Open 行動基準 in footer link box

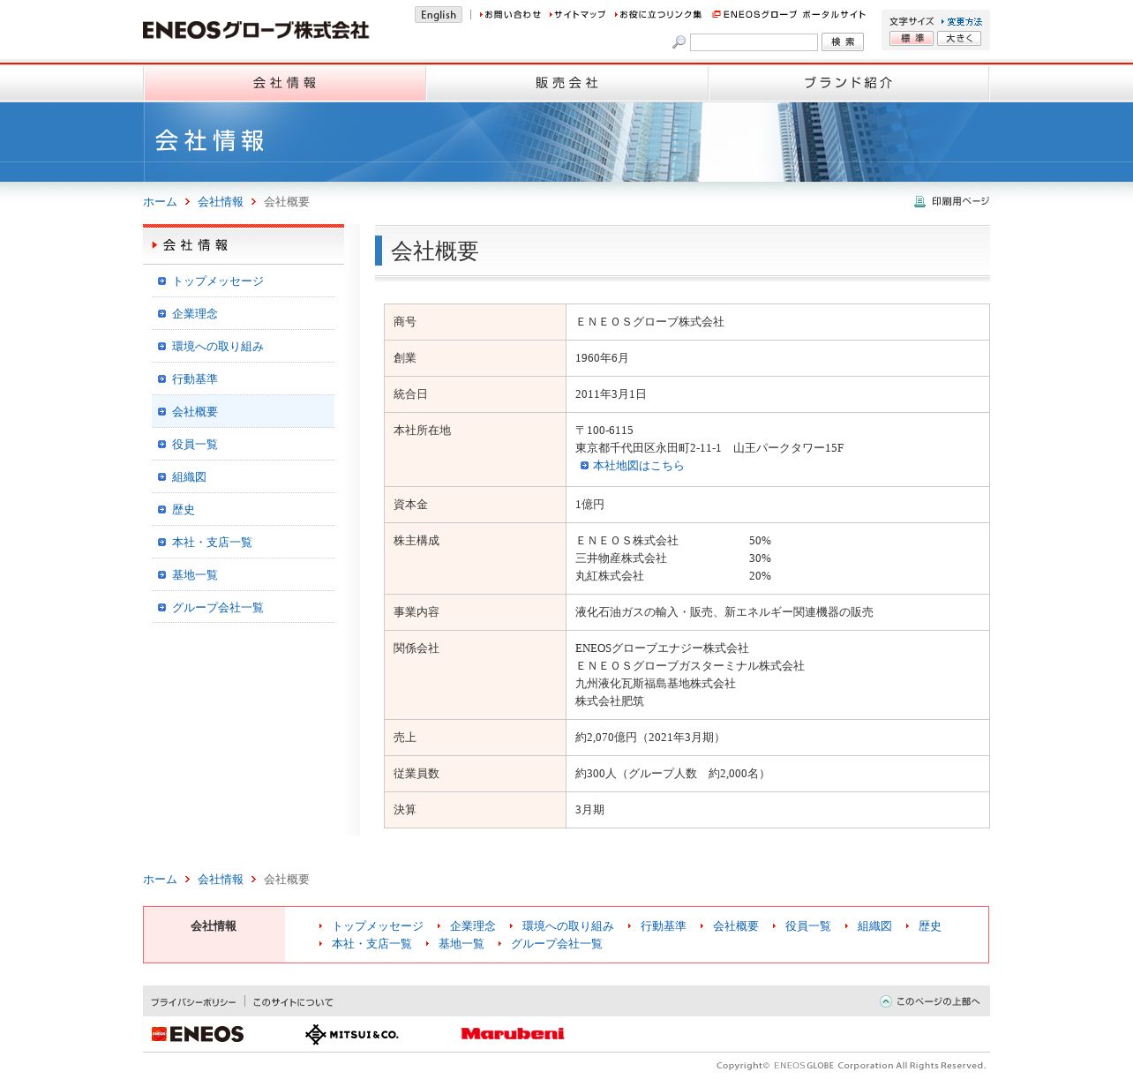point(664,926)
